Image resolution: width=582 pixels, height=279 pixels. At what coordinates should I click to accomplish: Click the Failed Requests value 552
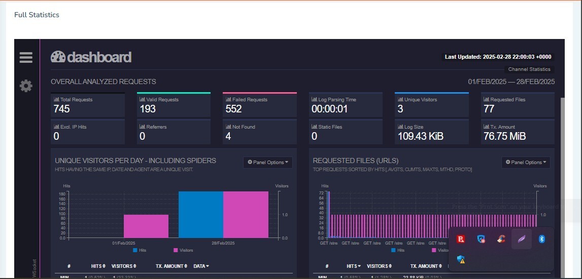[x=234, y=109]
